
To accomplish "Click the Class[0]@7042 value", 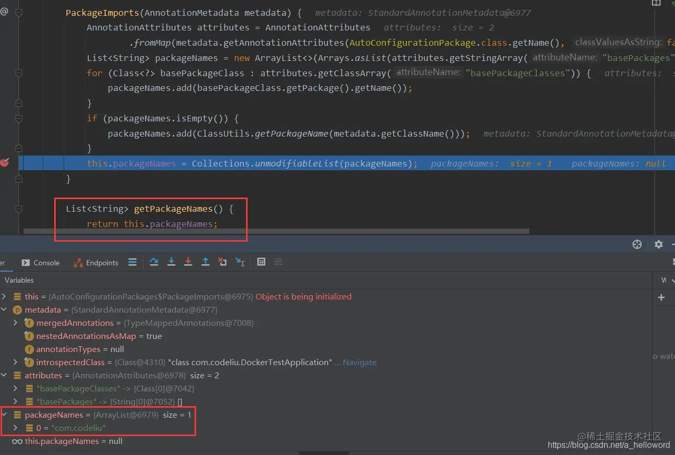I will coord(164,389).
